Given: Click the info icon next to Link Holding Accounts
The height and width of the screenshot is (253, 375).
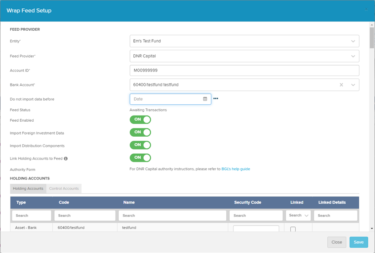Looking at the screenshot, I should point(66,159).
